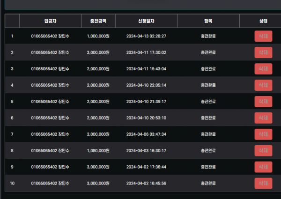
Task: Delete the entry dated 2024-04-10 20:53:10
Action: click(x=263, y=118)
